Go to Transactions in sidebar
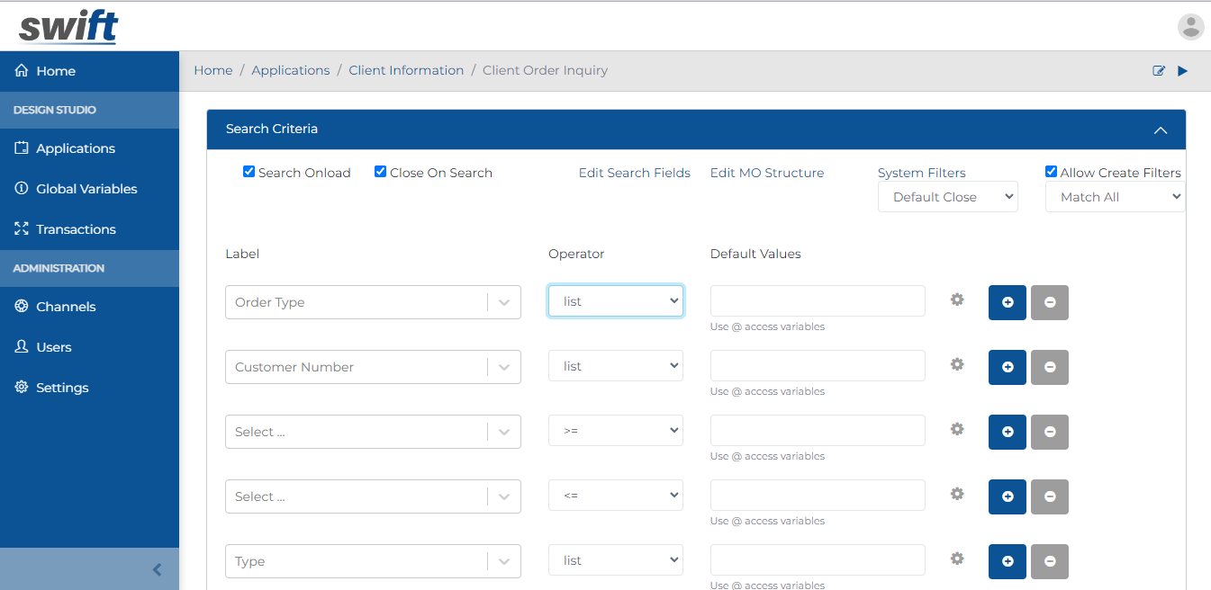This screenshot has height=590, width=1211. (x=76, y=229)
